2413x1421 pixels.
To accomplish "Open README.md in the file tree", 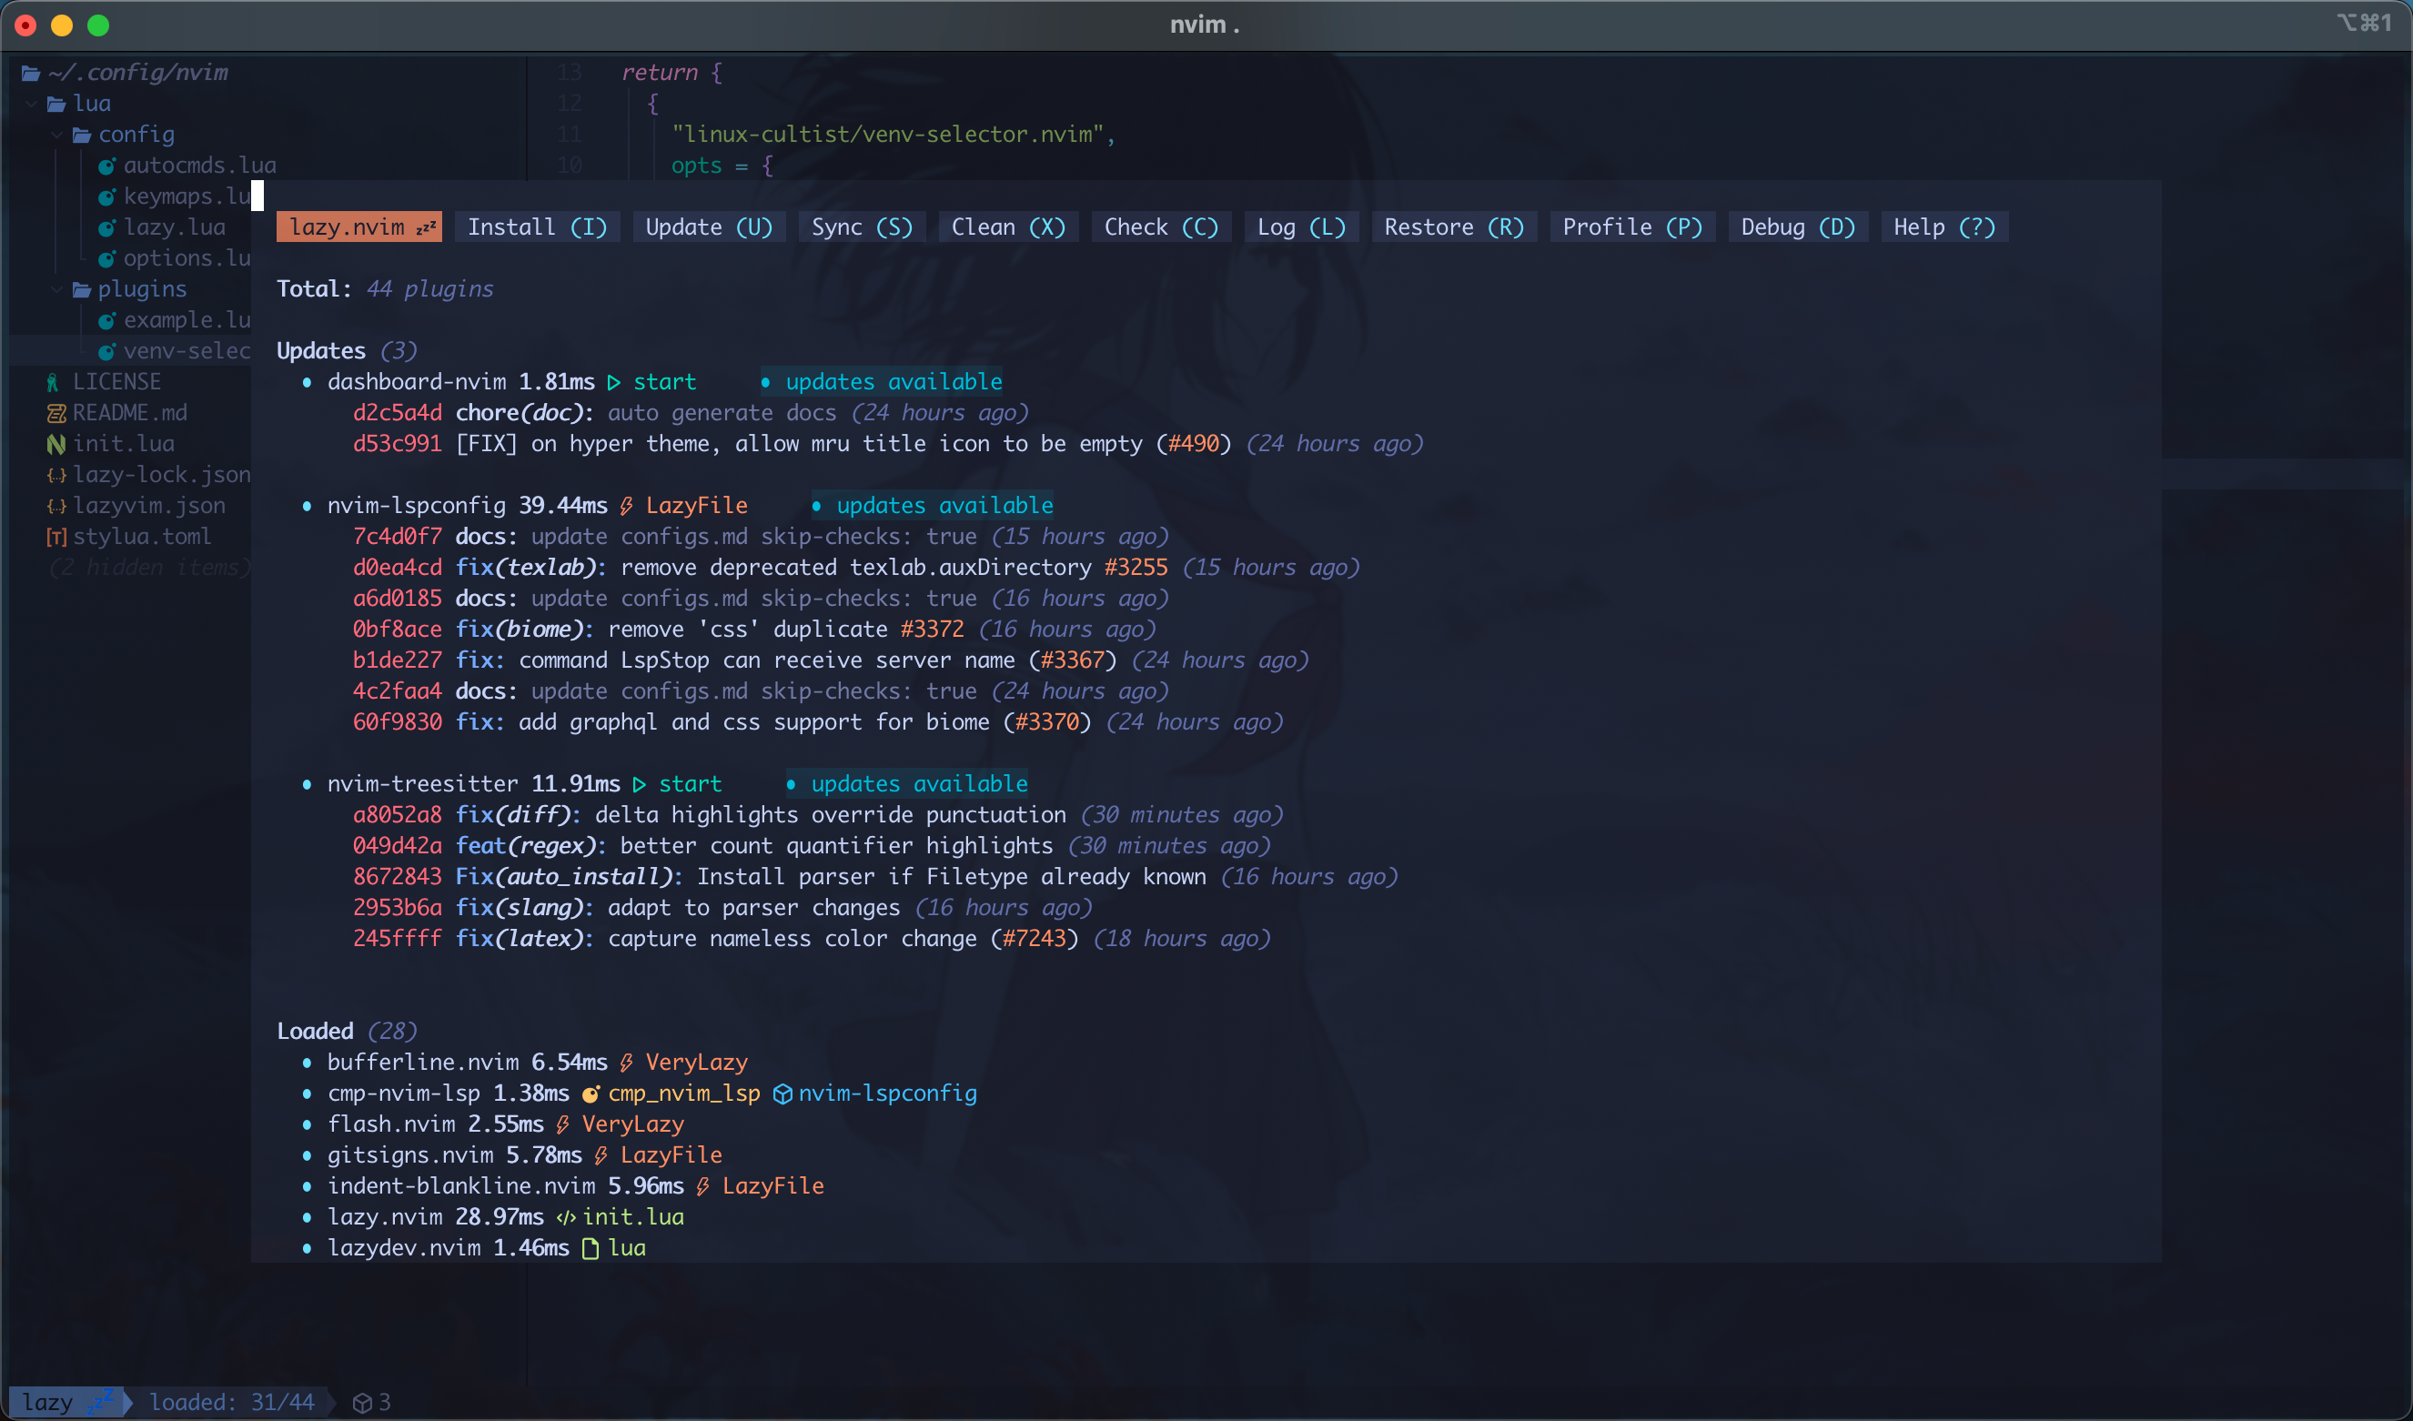I will 130,413.
